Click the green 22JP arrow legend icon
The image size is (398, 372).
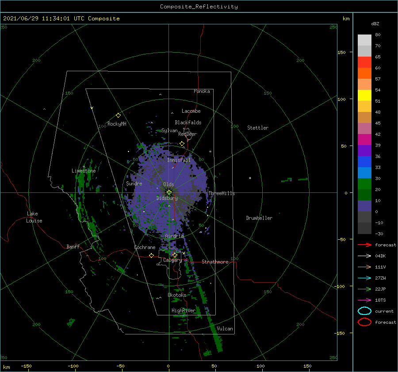click(x=364, y=289)
